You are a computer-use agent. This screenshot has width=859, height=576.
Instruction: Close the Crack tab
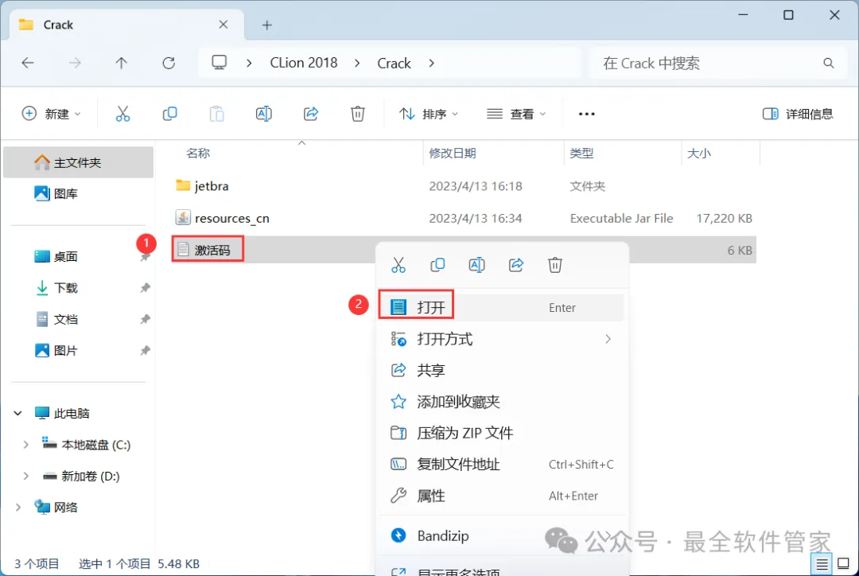[223, 25]
